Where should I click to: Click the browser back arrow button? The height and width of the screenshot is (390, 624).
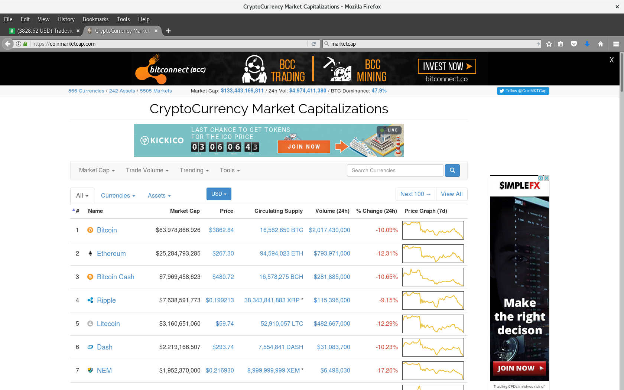tap(8, 44)
